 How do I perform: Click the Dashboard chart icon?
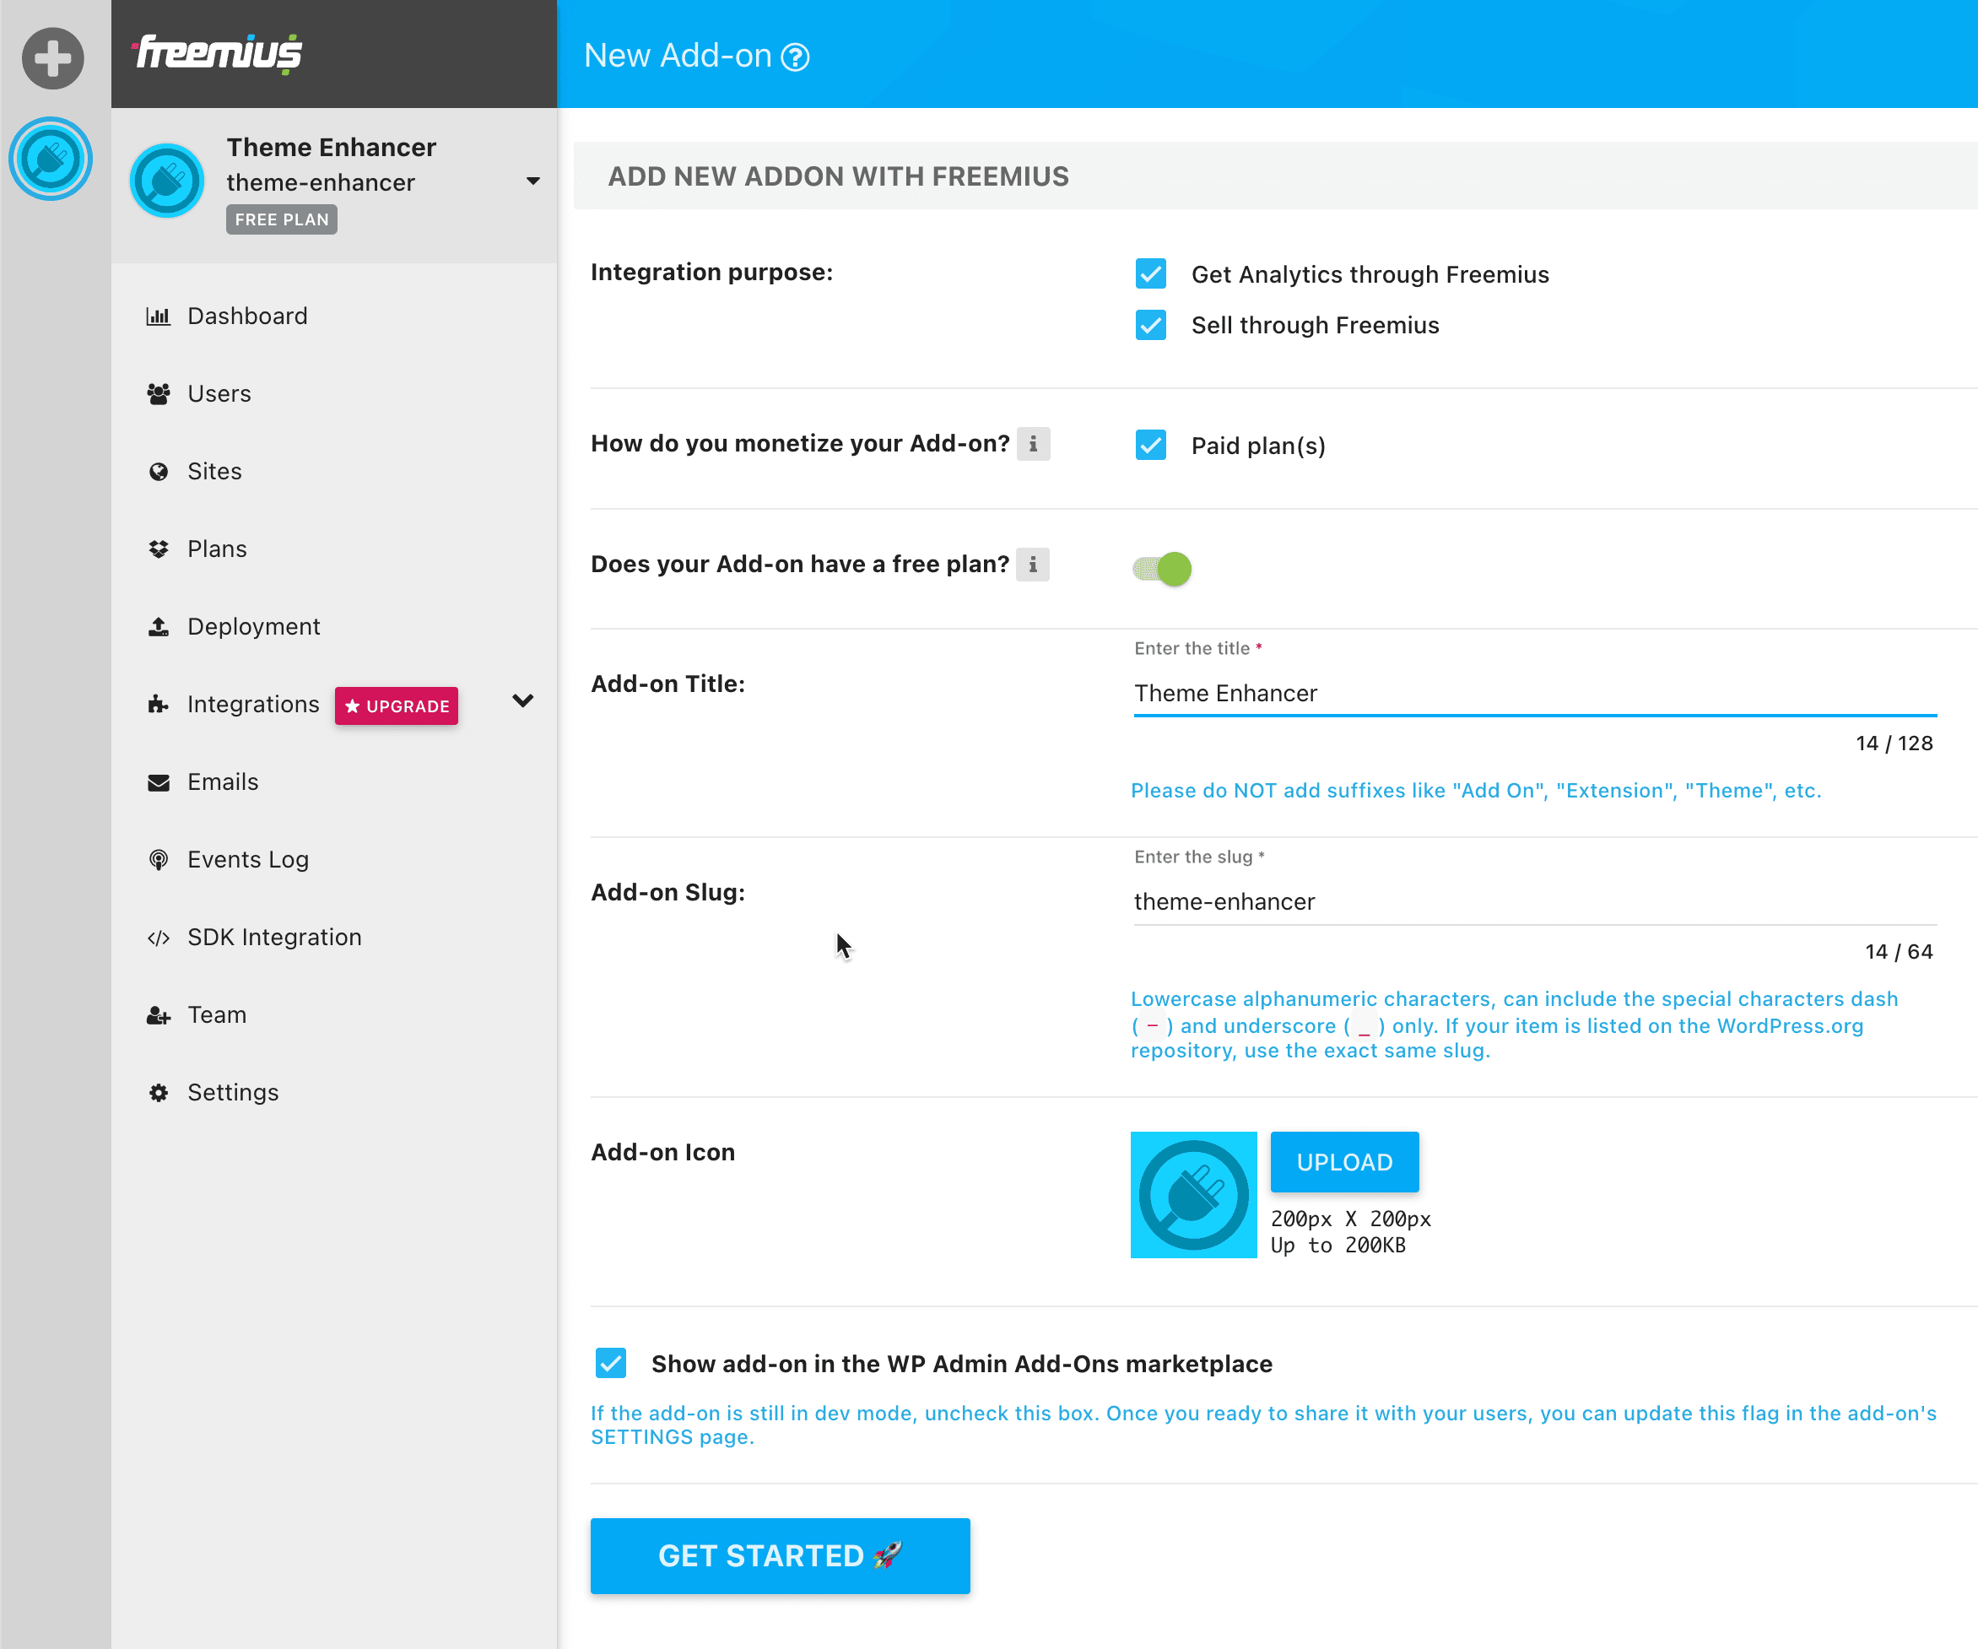[x=159, y=316]
